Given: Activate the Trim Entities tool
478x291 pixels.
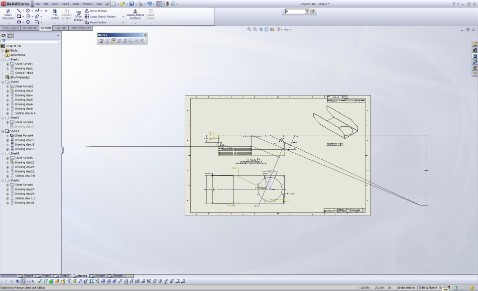Looking at the screenshot, I should click(x=55, y=14).
